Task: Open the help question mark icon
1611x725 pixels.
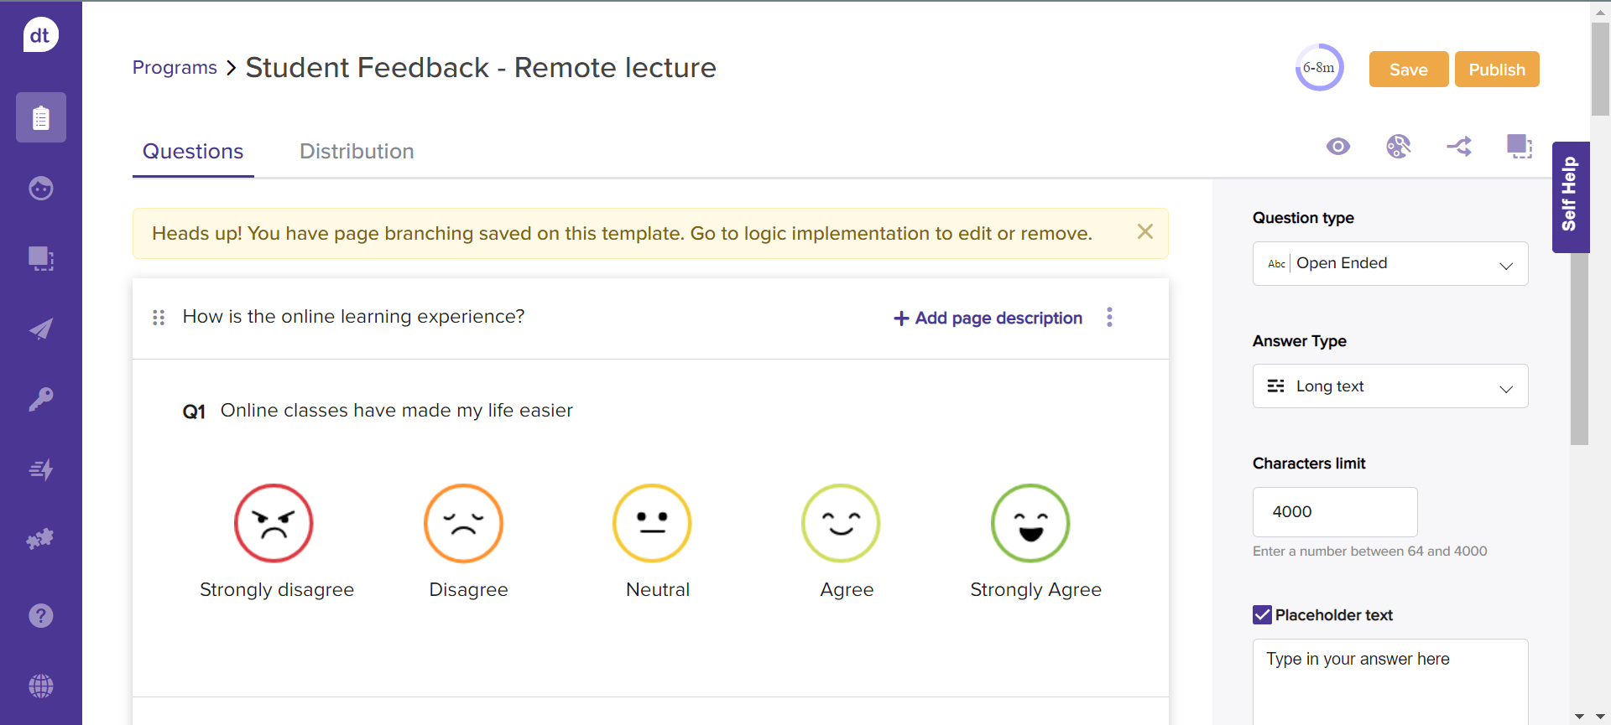Action: (x=40, y=615)
